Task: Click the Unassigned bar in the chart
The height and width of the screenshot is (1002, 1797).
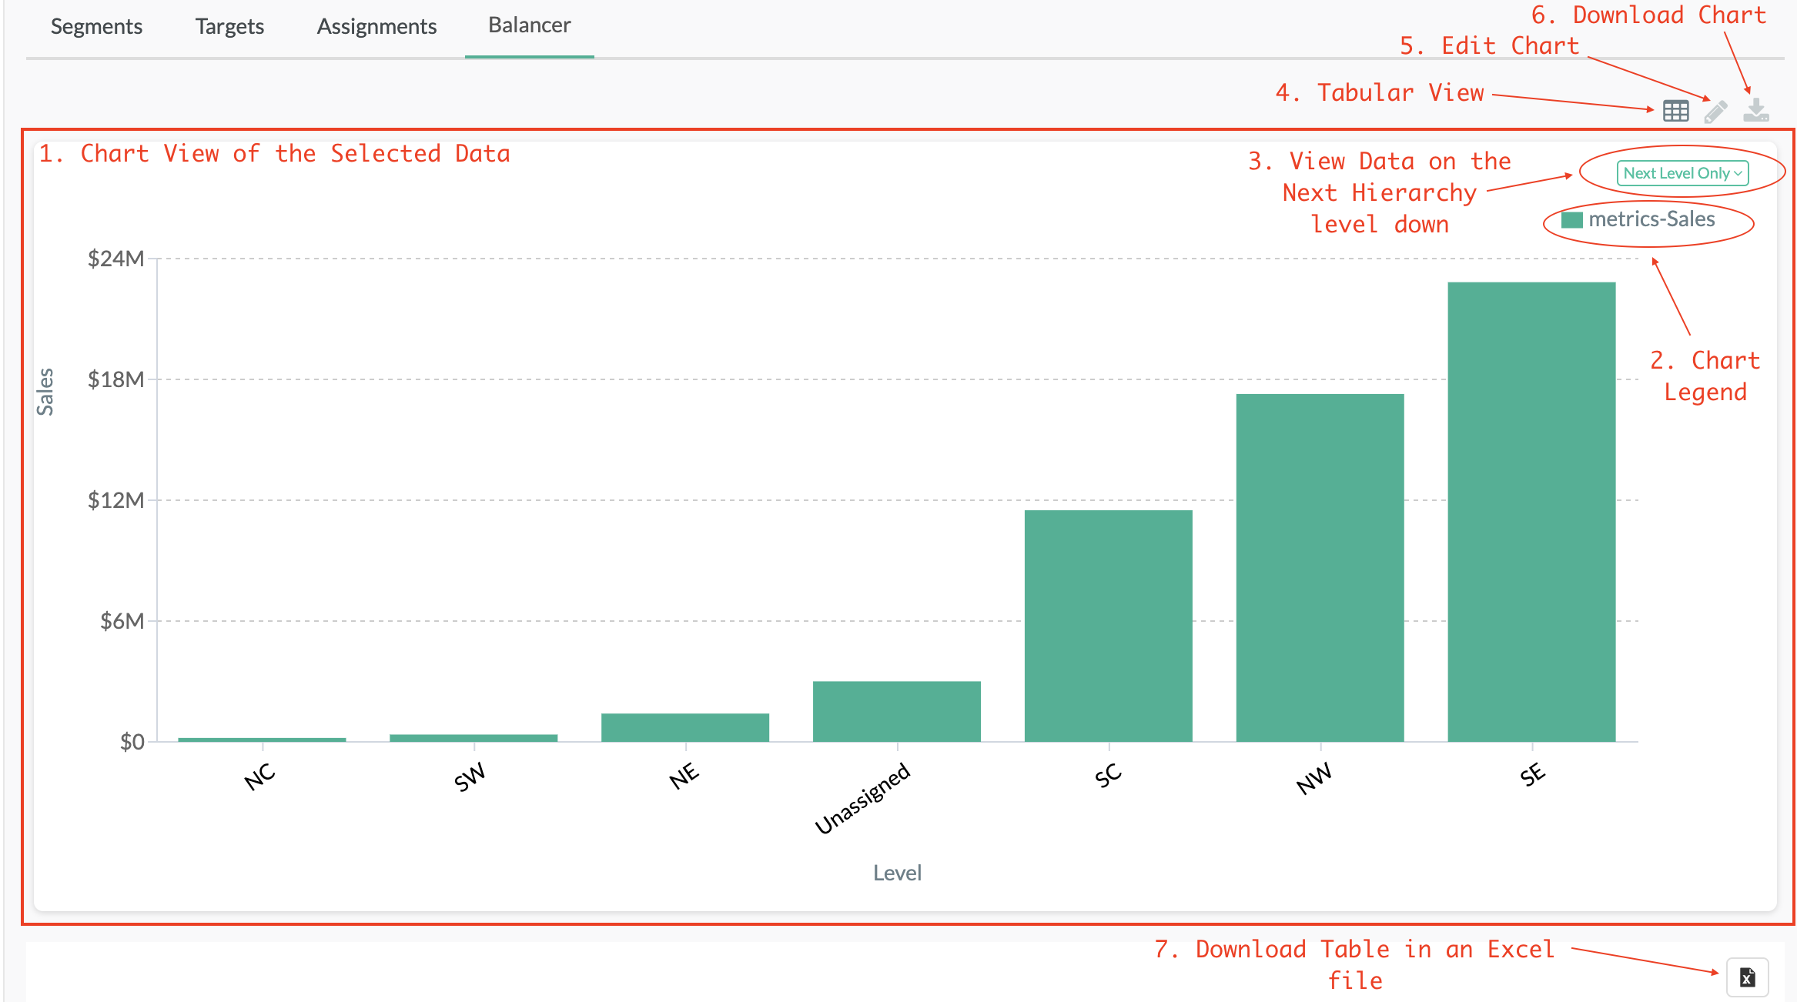Action: point(896,711)
